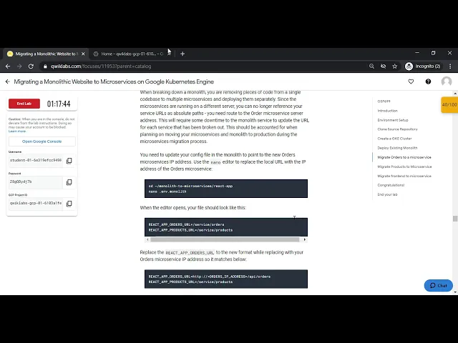The width and height of the screenshot is (458, 343).
Task: Click the ORDERS_IP_ADDRESS code line
Action: 210,277
